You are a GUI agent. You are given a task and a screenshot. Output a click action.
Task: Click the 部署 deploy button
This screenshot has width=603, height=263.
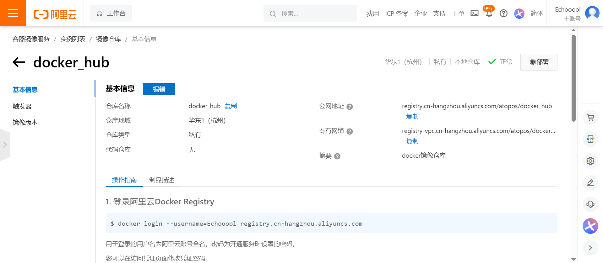[539, 62]
